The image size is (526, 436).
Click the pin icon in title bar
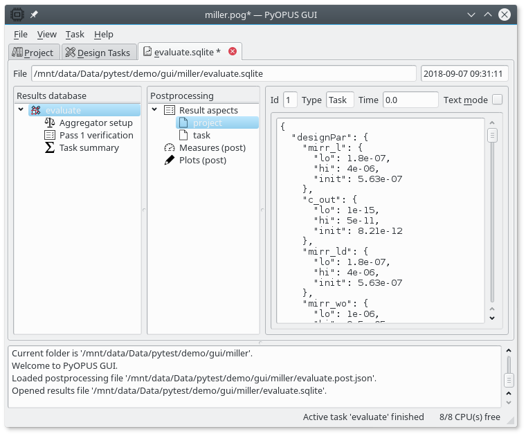click(x=35, y=15)
